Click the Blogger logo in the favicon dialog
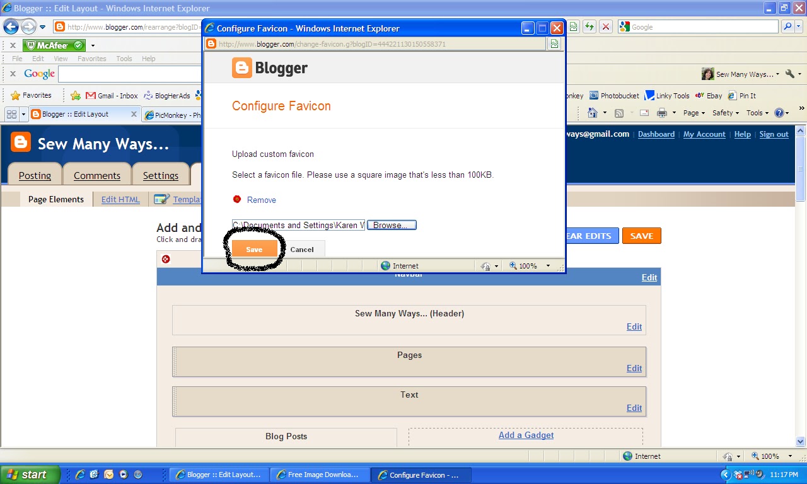The image size is (807, 484). [x=270, y=67]
